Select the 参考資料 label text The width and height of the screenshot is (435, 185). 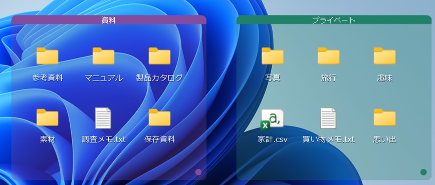click(48, 78)
